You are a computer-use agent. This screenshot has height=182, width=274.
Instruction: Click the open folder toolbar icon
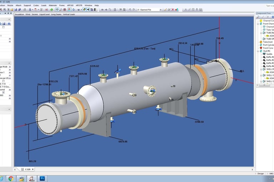12,10
